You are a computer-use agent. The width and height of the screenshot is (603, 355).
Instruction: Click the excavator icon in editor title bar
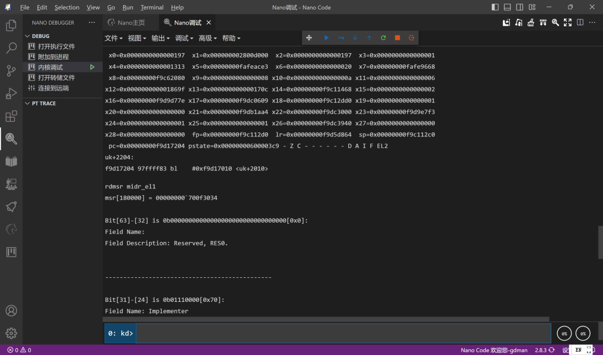tap(519, 23)
